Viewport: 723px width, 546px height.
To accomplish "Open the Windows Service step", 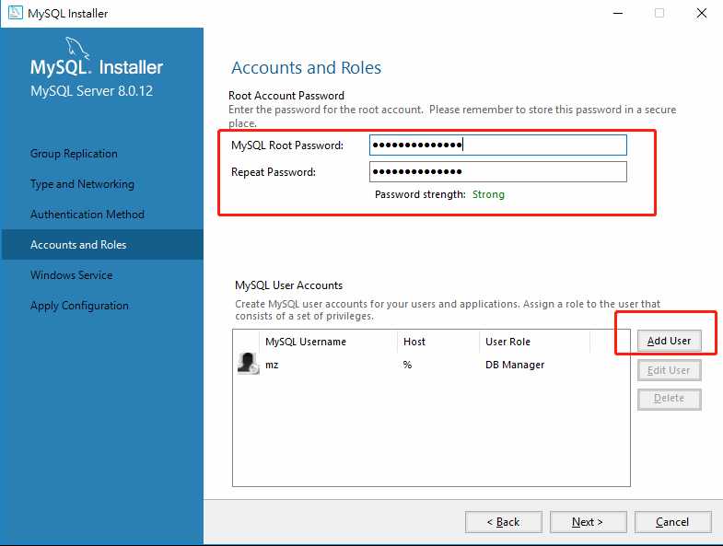I will (71, 275).
